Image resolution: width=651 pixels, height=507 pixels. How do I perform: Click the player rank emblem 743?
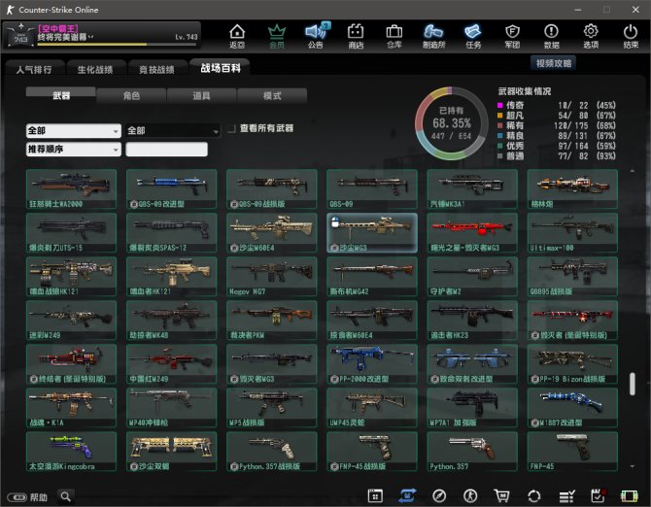coord(20,36)
